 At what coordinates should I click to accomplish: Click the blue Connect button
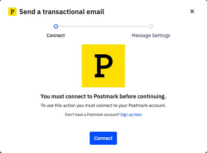(103, 138)
